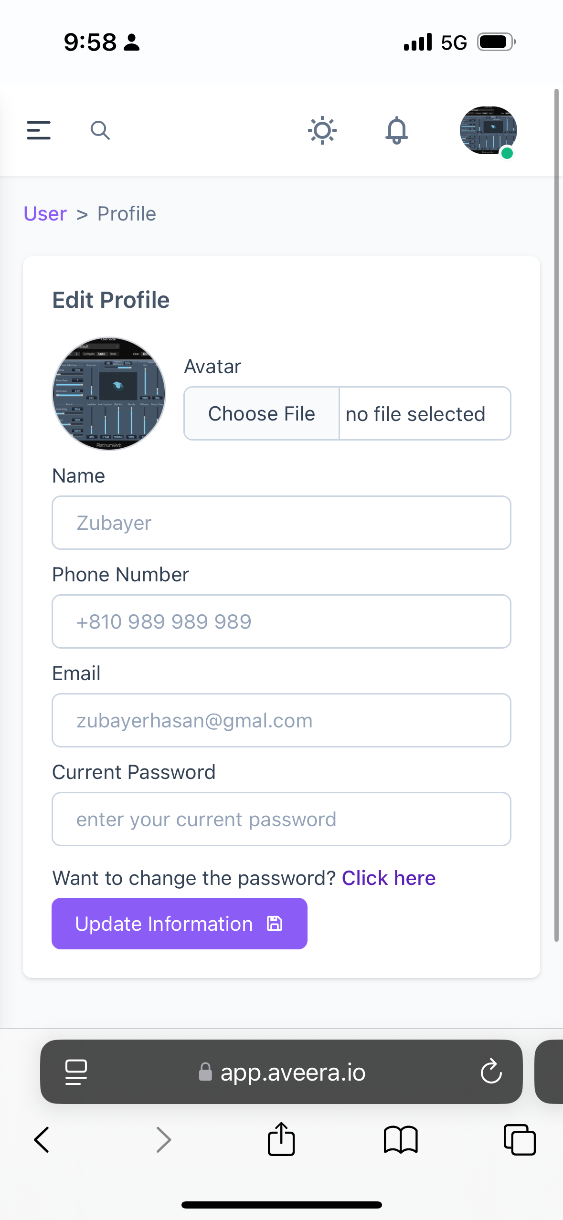Open the Safari share sheet icon
The image size is (563, 1220).
click(x=281, y=1139)
